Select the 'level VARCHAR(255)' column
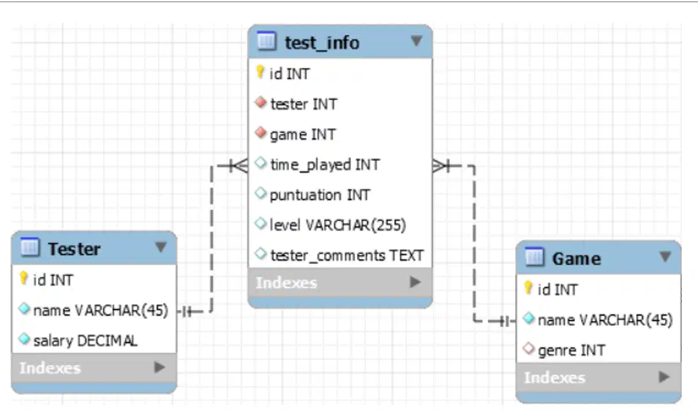 tap(338, 225)
